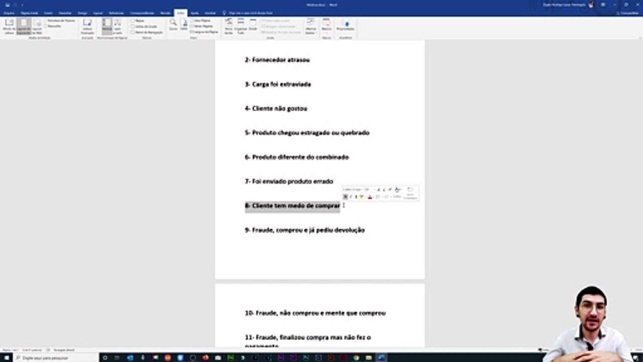Select Layout de Impressão view
This screenshot has width=643, height=362.
[24, 26]
